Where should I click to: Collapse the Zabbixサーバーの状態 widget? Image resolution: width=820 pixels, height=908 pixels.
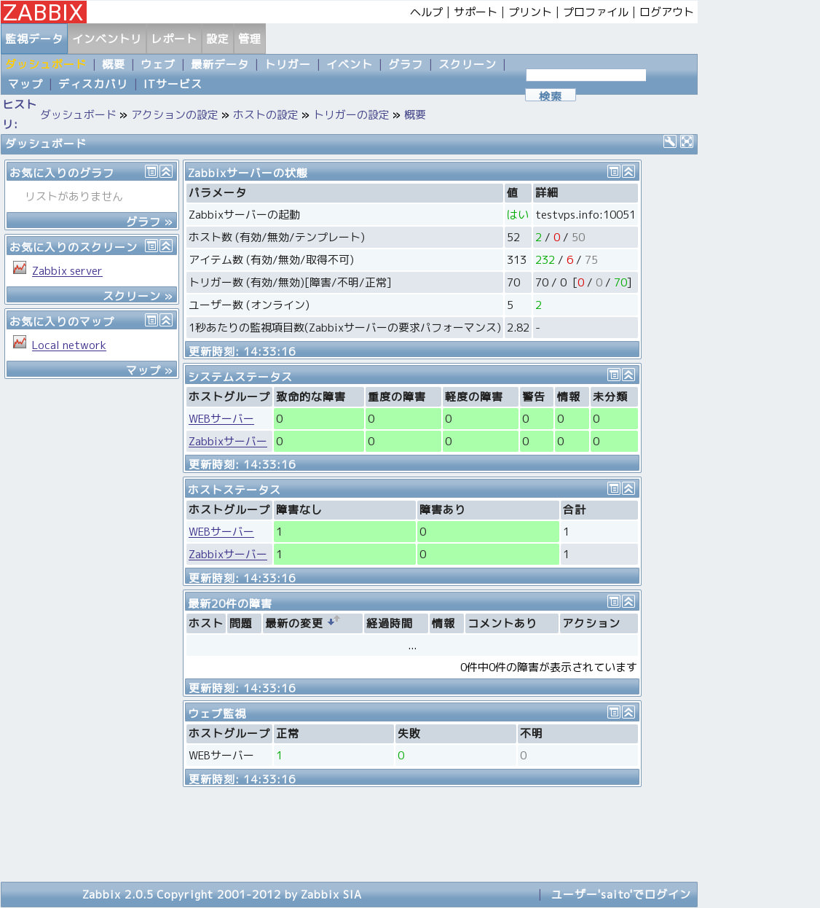[628, 171]
